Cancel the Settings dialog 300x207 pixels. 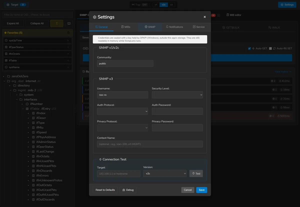(x=188, y=190)
